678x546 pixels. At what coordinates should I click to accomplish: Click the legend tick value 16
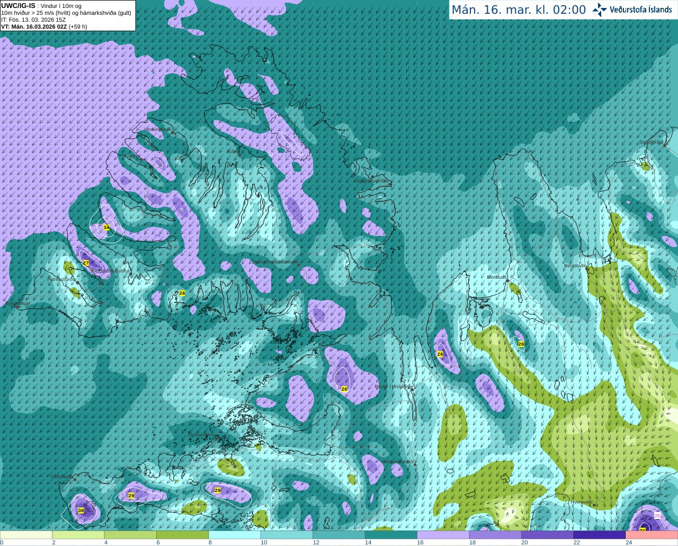coord(420,542)
